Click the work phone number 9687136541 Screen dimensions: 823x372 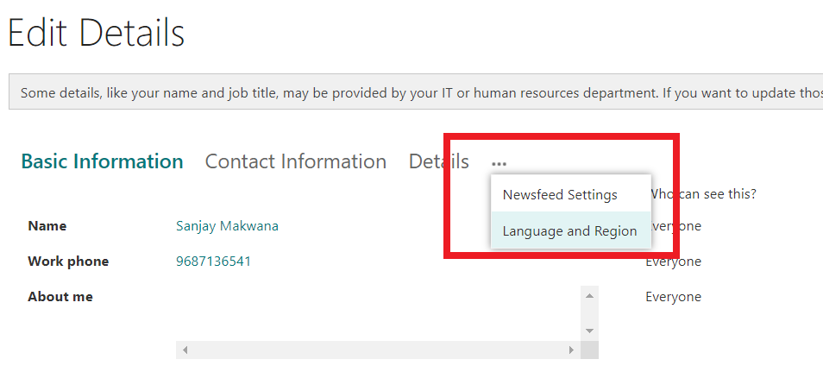point(214,262)
